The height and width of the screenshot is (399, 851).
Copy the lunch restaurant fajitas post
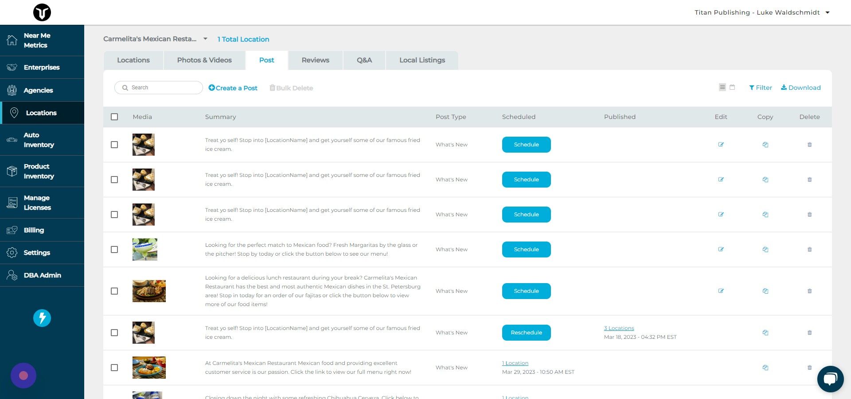[x=765, y=291]
